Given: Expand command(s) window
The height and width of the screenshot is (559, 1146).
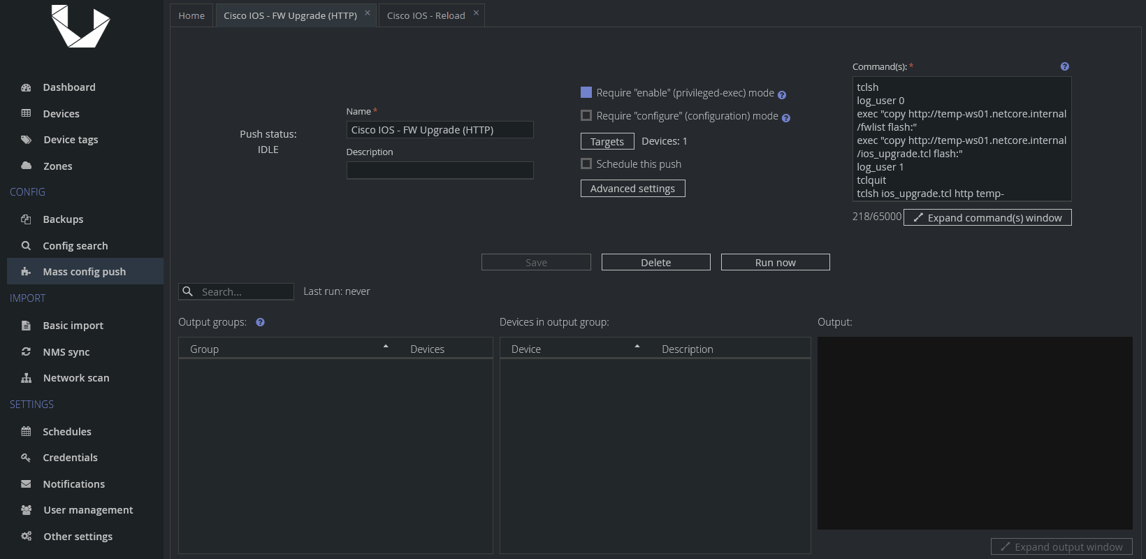Looking at the screenshot, I should pos(987,217).
